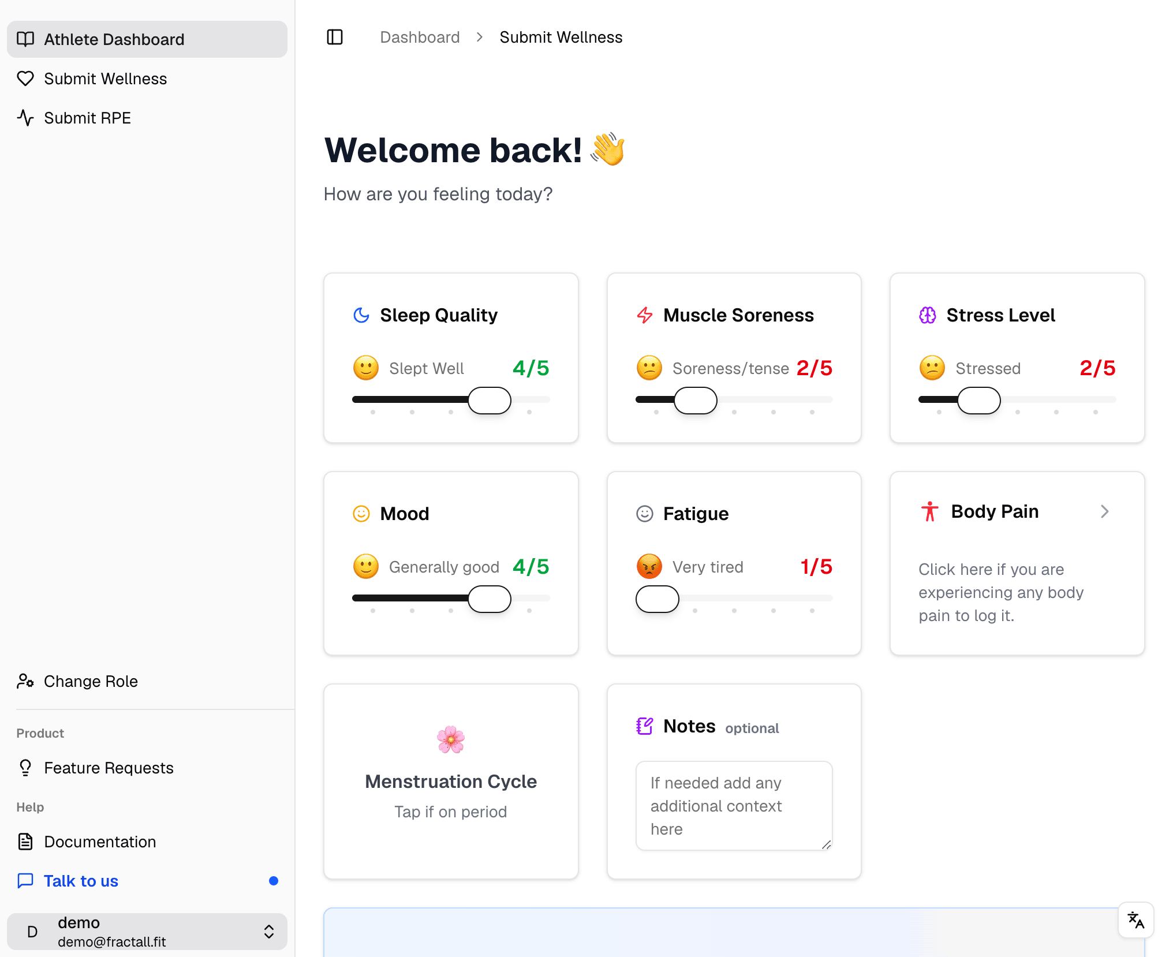Click the blue notification dot on Talk to us

point(274,881)
